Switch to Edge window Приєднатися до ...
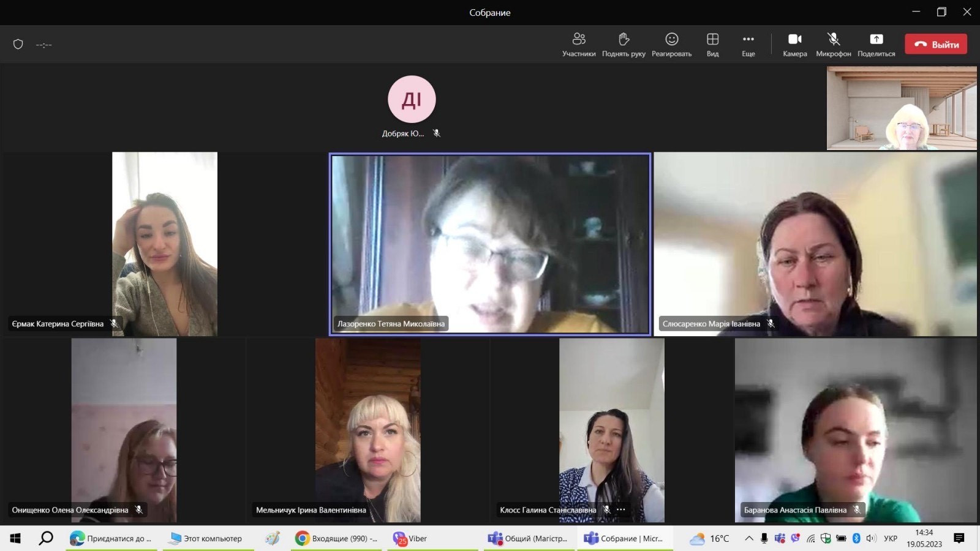This screenshot has width=980, height=551. coord(111,538)
